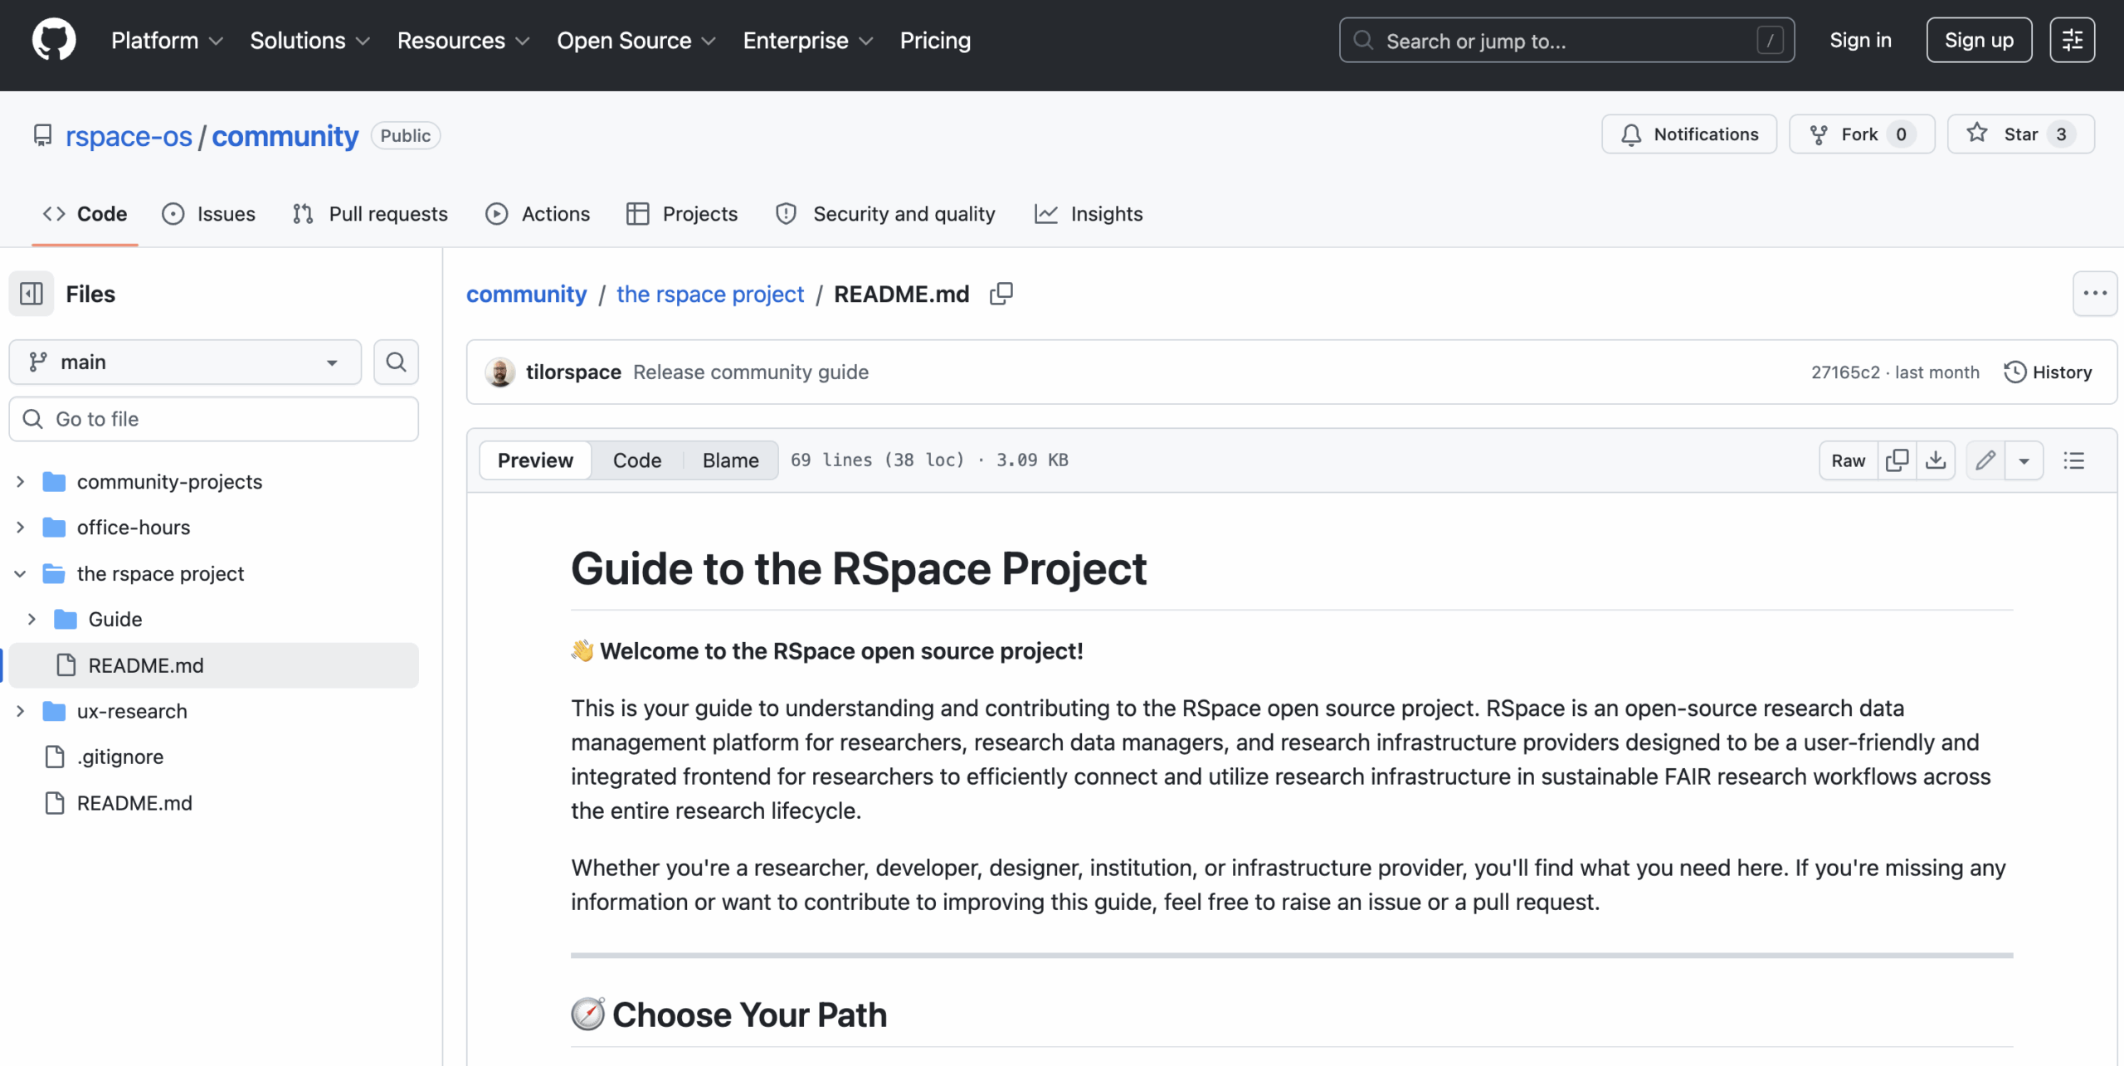Open the office-hours folder name

pyautogui.click(x=134, y=527)
